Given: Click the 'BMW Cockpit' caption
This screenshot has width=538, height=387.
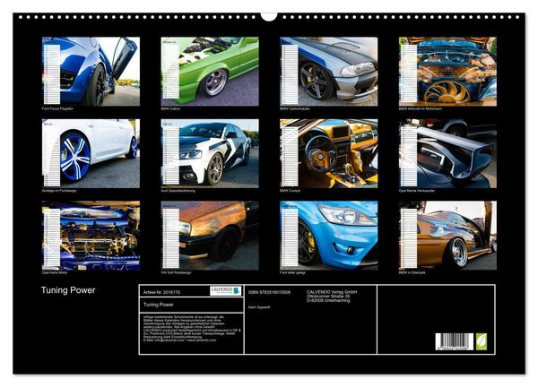Looking at the screenshot, I should (290, 191).
